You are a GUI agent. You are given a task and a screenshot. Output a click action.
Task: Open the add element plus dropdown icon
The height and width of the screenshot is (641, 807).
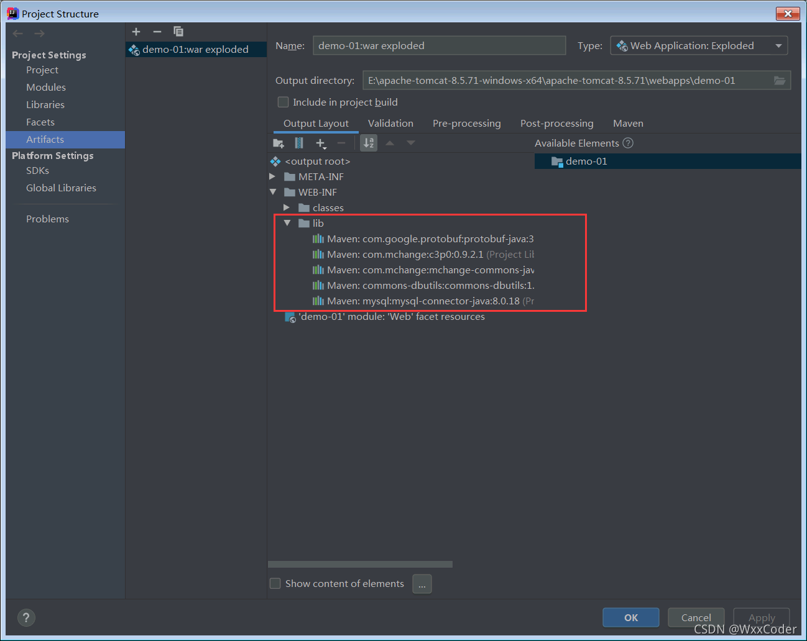click(321, 142)
